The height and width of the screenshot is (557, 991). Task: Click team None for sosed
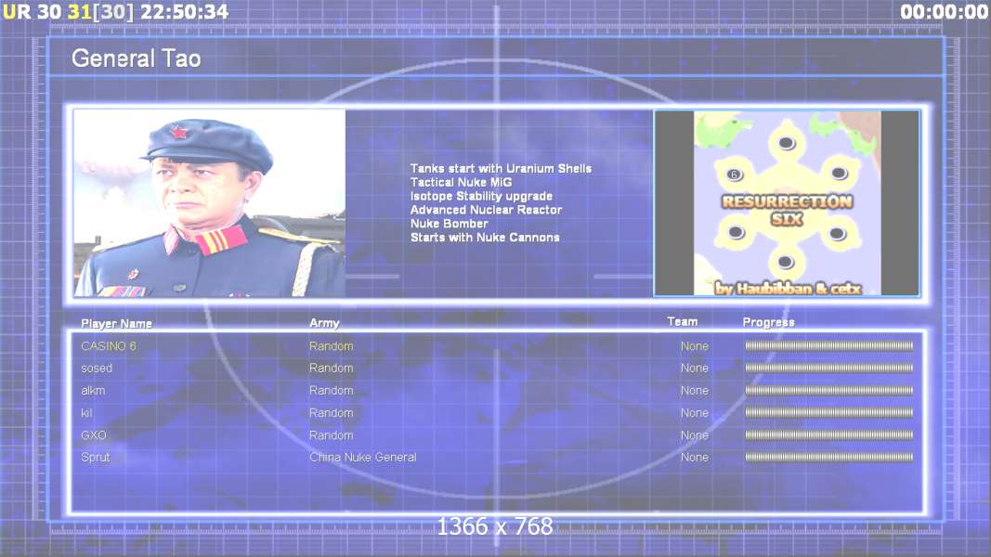tap(695, 369)
